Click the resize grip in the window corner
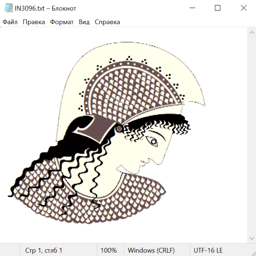Image resolution: width=256 pixels, height=256 pixels. [x=253, y=253]
